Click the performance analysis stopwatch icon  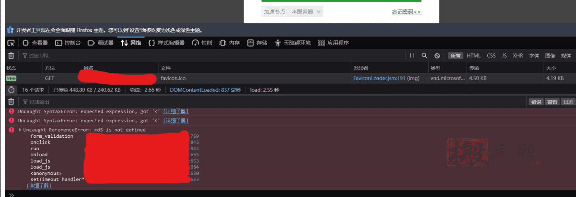click(11, 90)
